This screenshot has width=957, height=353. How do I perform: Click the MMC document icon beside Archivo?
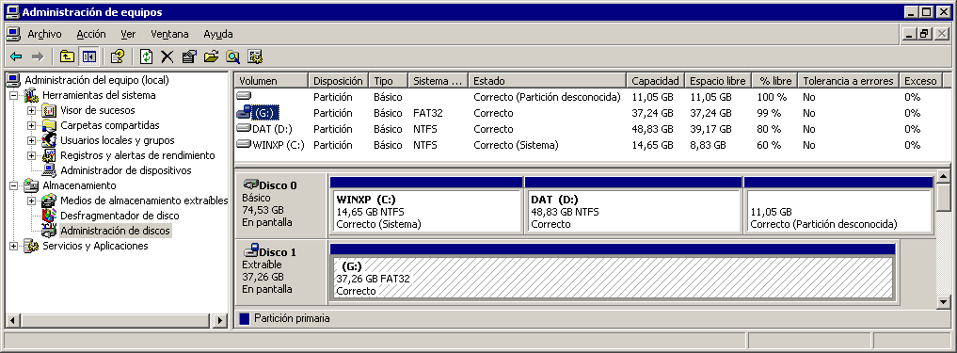coord(13,34)
